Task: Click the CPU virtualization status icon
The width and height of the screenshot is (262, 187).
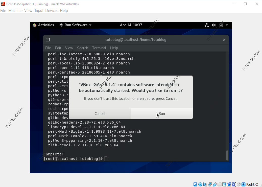Action: 234,184
